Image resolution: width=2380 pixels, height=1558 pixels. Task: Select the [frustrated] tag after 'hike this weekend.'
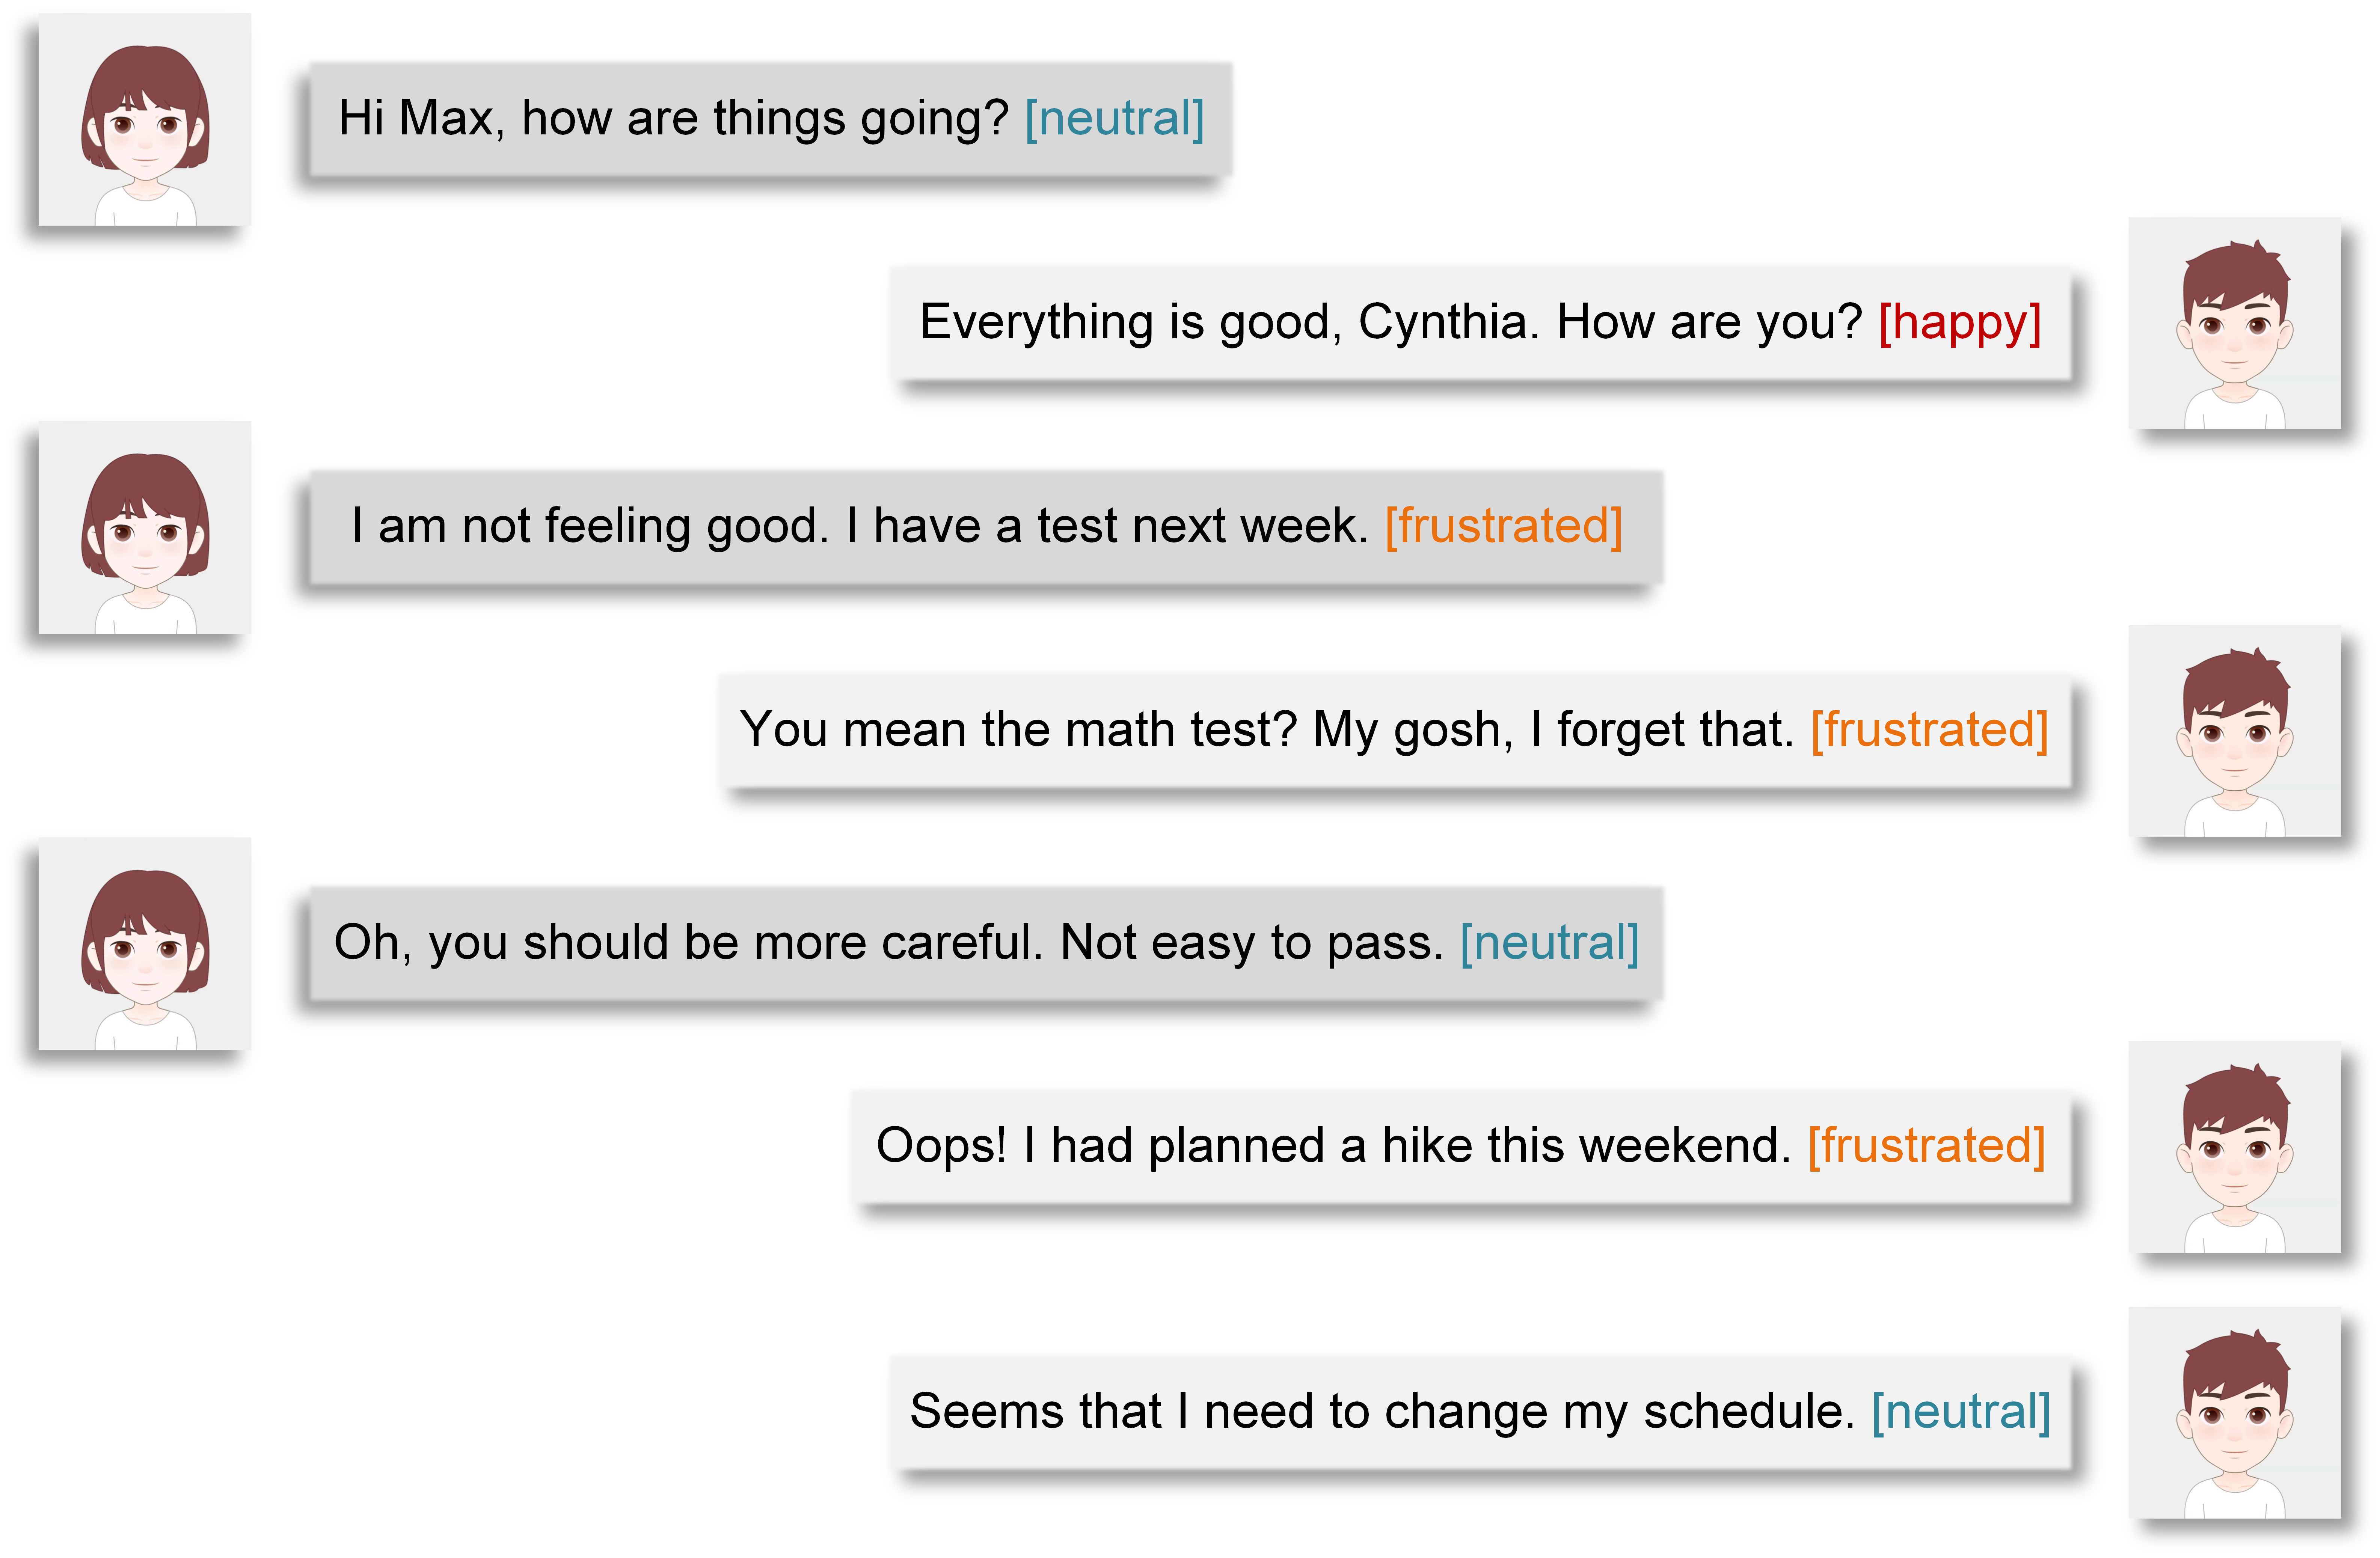[x=1926, y=1147]
